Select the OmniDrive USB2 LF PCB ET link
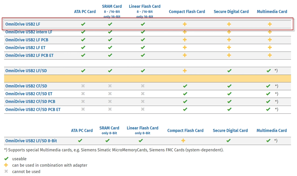This screenshot has height=176, width=297. [29, 56]
